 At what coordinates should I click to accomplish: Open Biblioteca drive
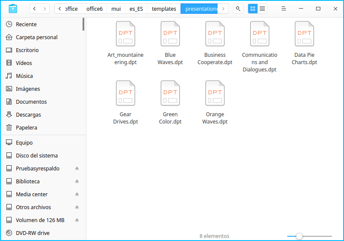(x=28, y=182)
